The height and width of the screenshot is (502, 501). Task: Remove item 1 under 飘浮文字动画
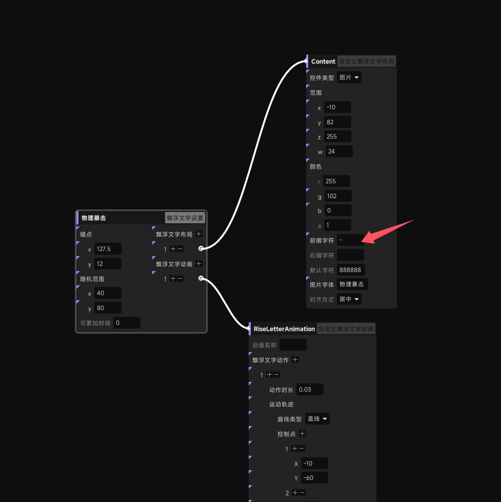180,279
